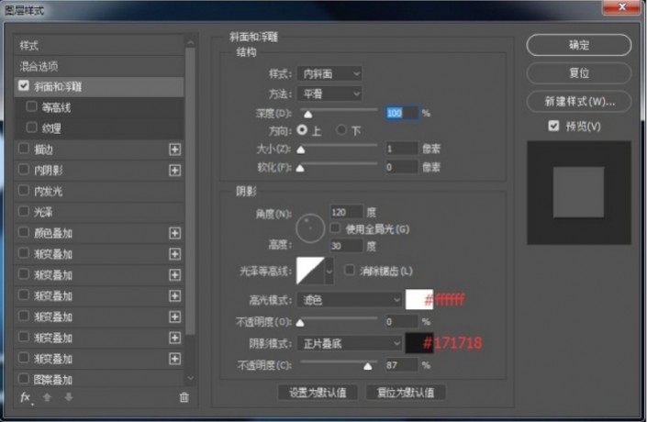
Task: Click the move effect down arrow icon
Action: 69,397
